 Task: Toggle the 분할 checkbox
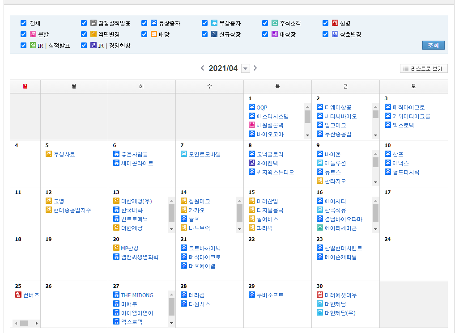(x=24, y=34)
